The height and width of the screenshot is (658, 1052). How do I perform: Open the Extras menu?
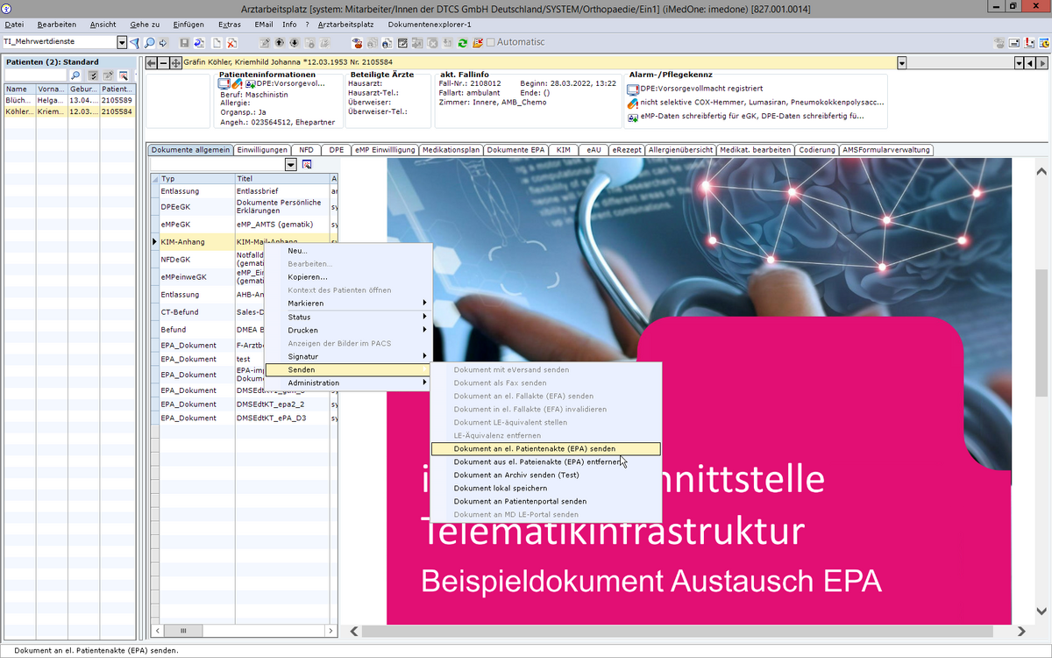pyautogui.click(x=229, y=25)
